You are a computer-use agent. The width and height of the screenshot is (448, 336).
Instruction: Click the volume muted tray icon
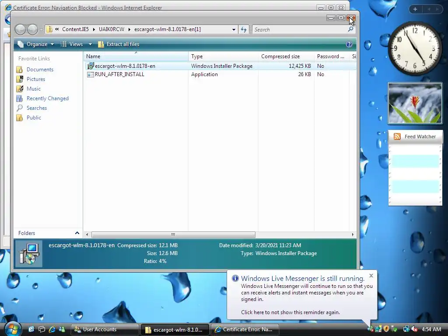(x=414, y=329)
